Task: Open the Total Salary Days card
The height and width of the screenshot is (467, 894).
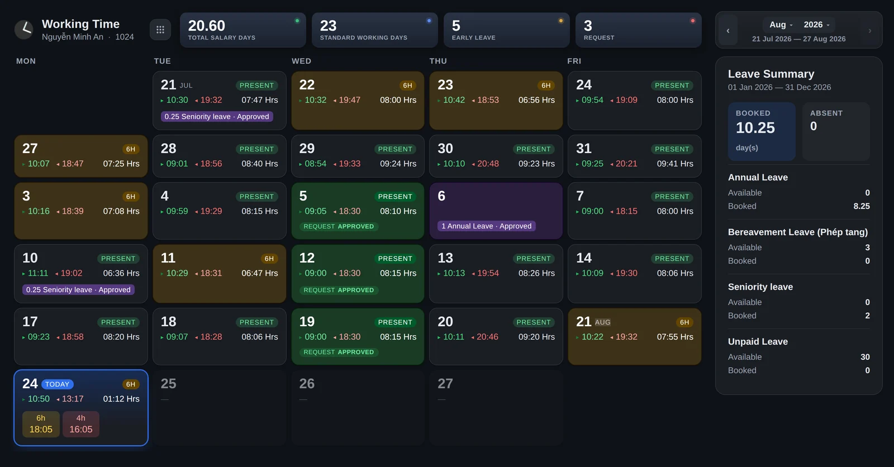Action: tap(243, 30)
